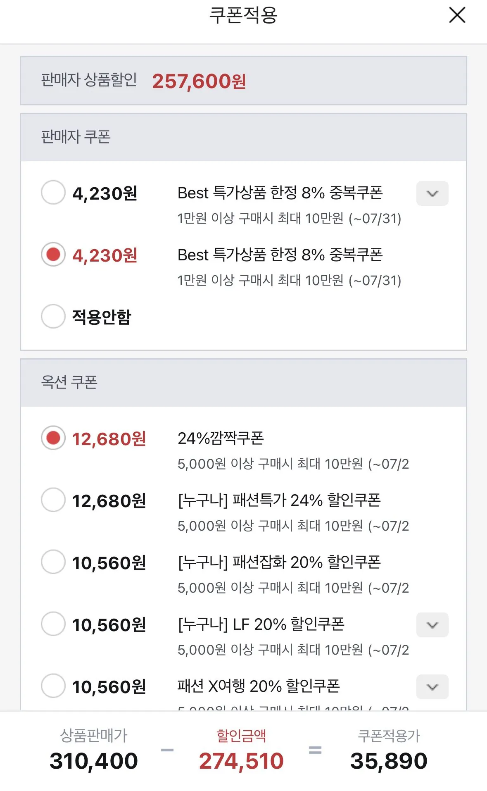Select [누구나] LF 20% 할인쿠폰 radio
The height and width of the screenshot is (791, 487).
[x=53, y=624]
